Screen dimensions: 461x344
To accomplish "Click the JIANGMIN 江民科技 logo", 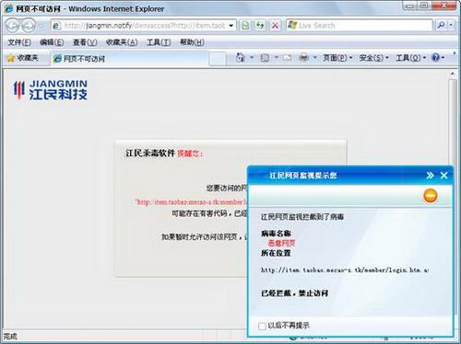I will tap(51, 90).
